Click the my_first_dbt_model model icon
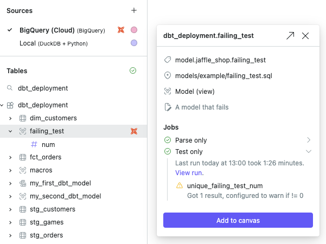 pos(23,183)
